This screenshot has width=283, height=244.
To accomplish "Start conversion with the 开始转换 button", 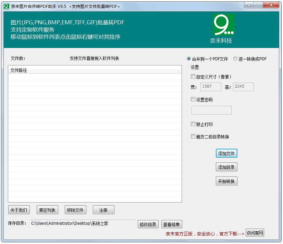I will click(226, 181).
